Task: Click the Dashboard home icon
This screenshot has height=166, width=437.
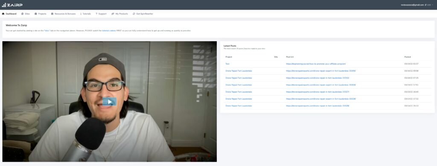Action: click(x=3, y=14)
